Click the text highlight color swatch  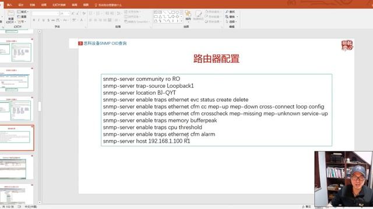click(x=75, y=20)
